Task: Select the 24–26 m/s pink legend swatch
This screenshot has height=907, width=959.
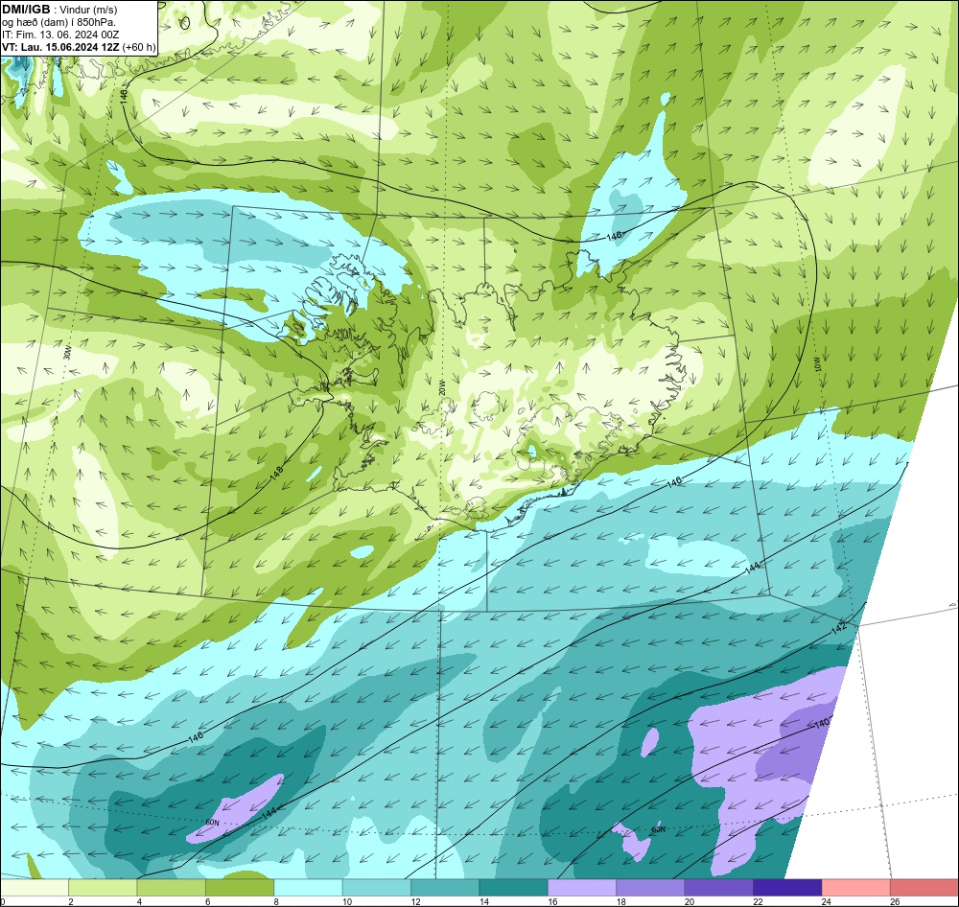Action: 856,888
